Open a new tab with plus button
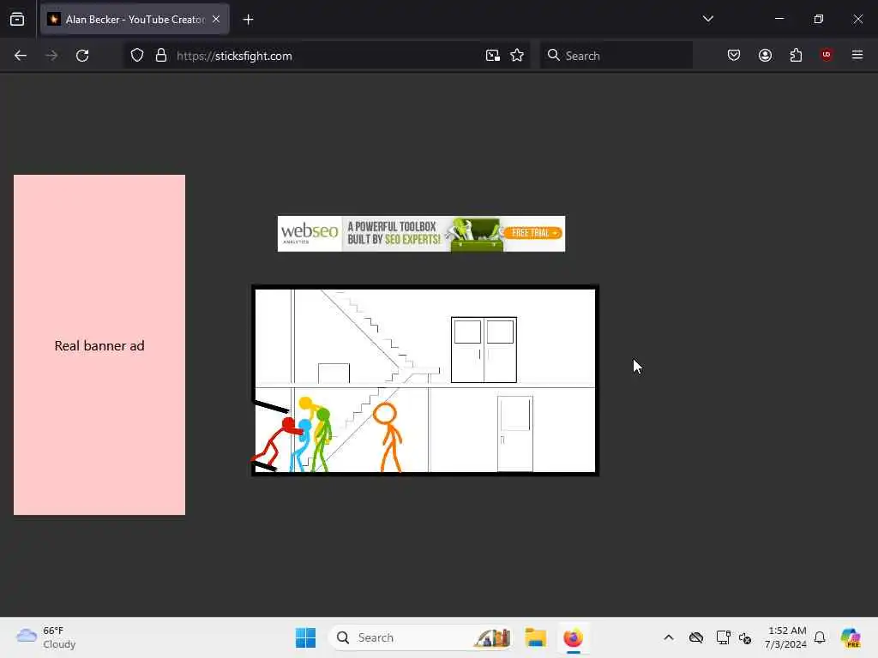The width and height of the screenshot is (878, 658). 248,20
